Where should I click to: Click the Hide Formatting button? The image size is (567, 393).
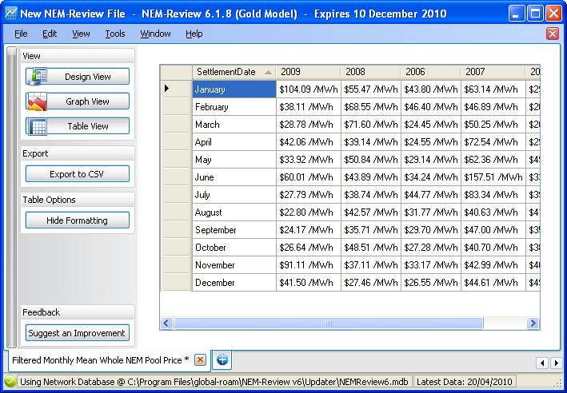point(78,220)
